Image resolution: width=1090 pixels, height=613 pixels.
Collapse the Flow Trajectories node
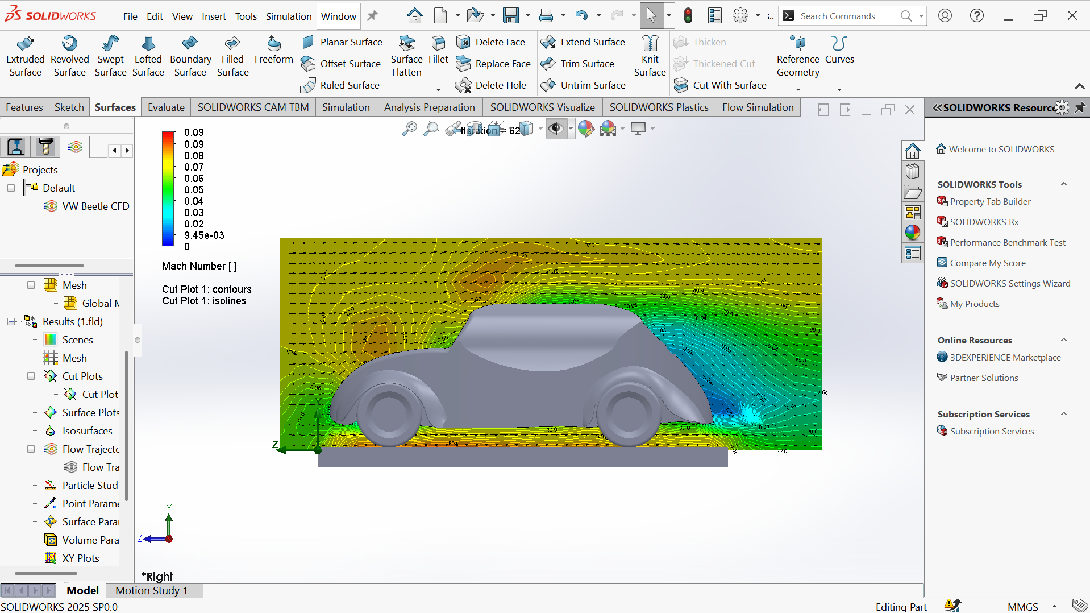[31, 449]
